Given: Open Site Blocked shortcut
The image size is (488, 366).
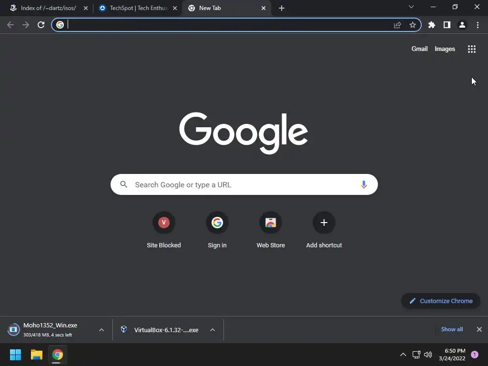Looking at the screenshot, I should pyautogui.click(x=164, y=230).
